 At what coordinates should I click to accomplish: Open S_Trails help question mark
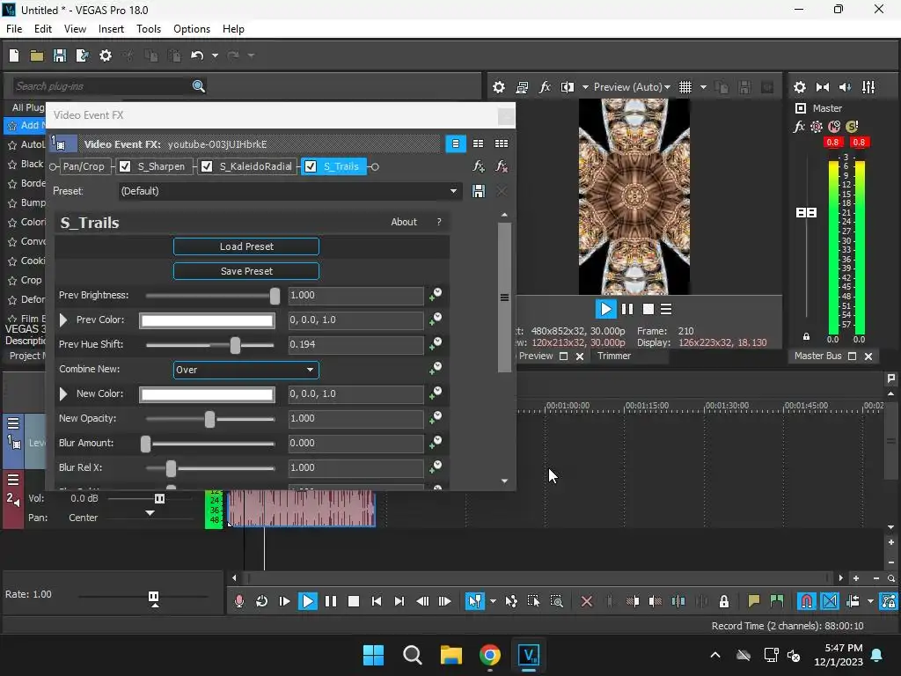pyautogui.click(x=439, y=222)
